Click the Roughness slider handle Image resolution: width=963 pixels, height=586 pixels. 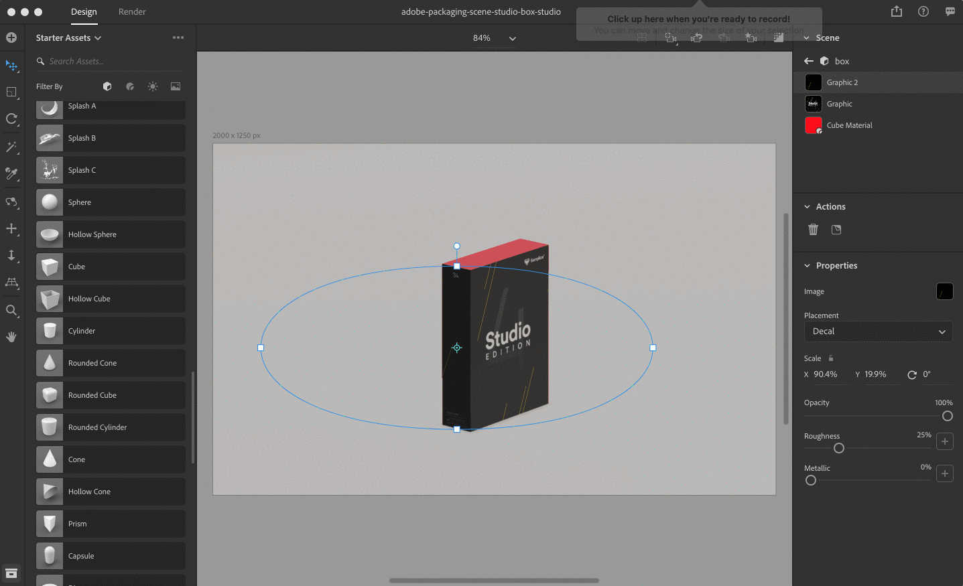click(x=839, y=448)
